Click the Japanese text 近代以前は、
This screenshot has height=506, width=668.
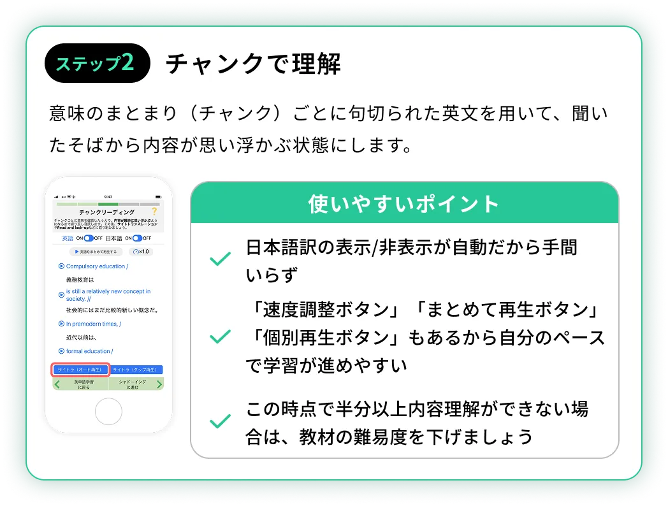[x=82, y=337]
